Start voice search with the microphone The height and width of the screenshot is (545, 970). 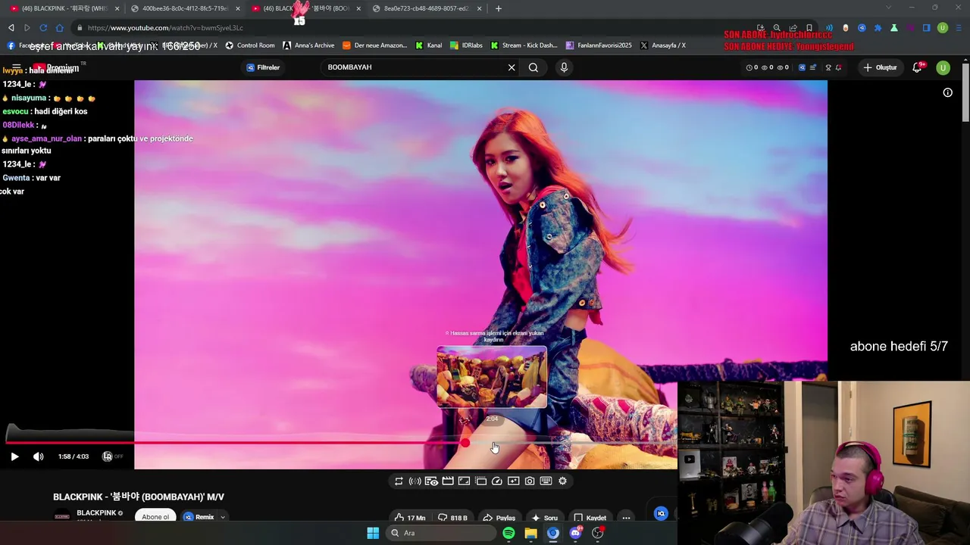pos(564,67)
